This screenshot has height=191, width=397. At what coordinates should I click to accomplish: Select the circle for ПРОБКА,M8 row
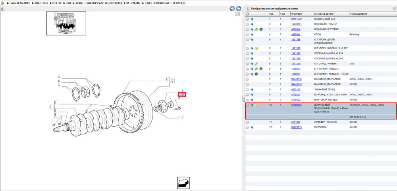tap(248, 24)
